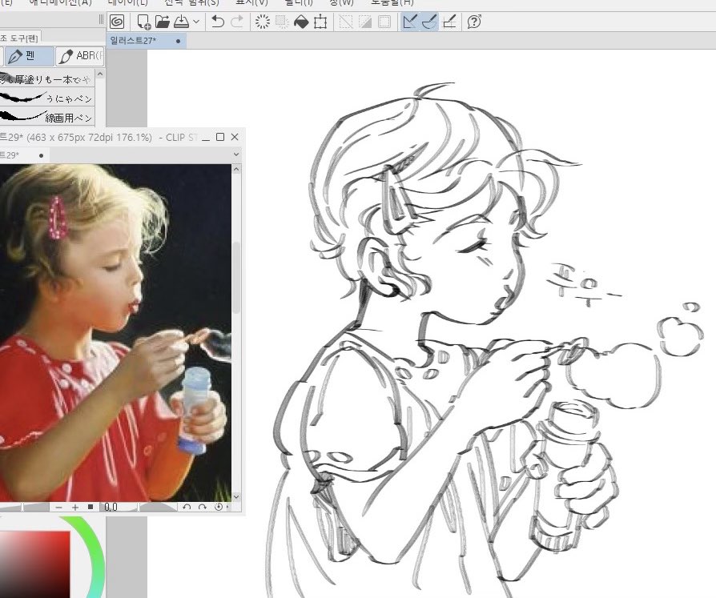This screenshot has height=598, width=716.
Task: Click Show Selection Border icon
Action: 384,22
